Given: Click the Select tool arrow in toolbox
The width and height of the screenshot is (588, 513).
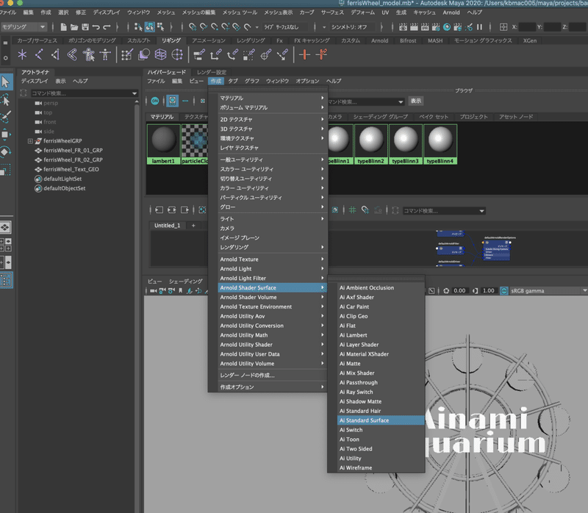Looking at the screenshot, I should 6,82.
